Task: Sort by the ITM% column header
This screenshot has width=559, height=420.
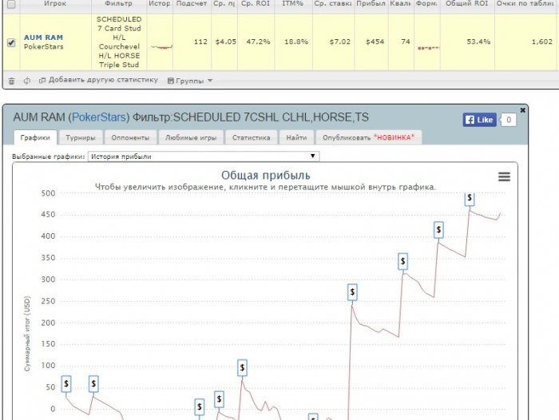Action: [293, 3]
